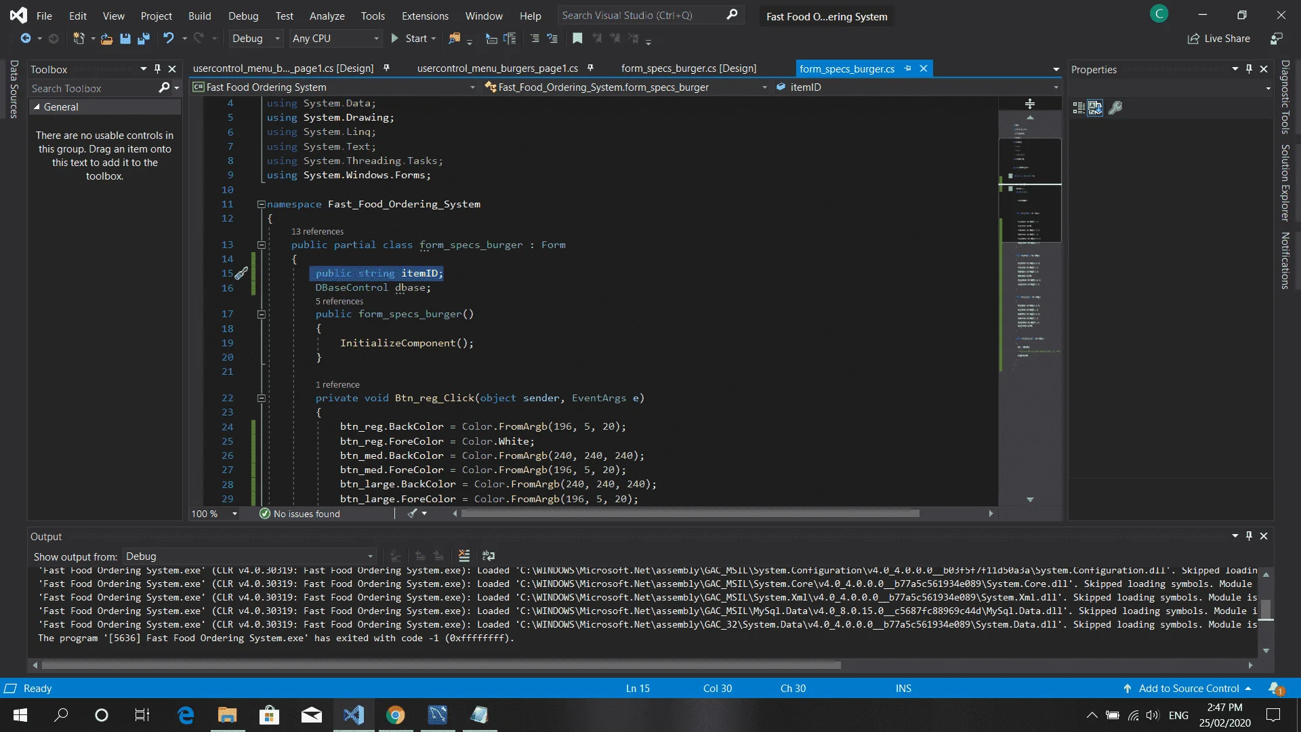Open the Build menu

pyautogui.click(x=199, y=16)
